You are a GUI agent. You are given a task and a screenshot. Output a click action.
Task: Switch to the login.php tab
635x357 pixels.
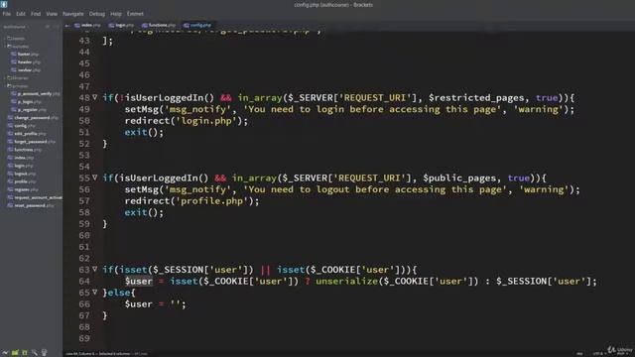pos(121,25)
